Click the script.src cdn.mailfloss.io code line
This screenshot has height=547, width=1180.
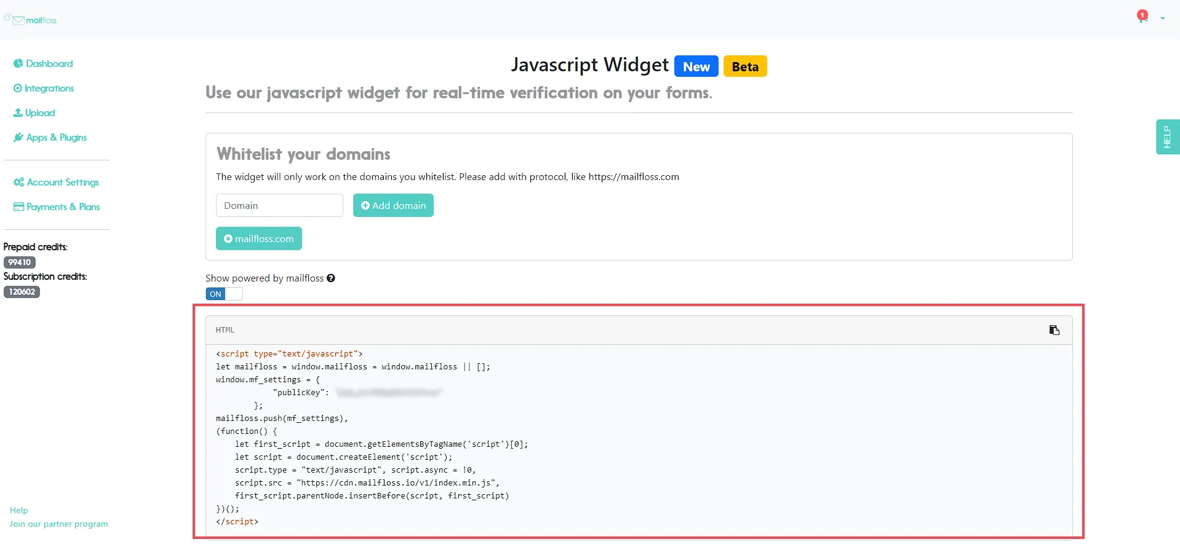point(367,483)
